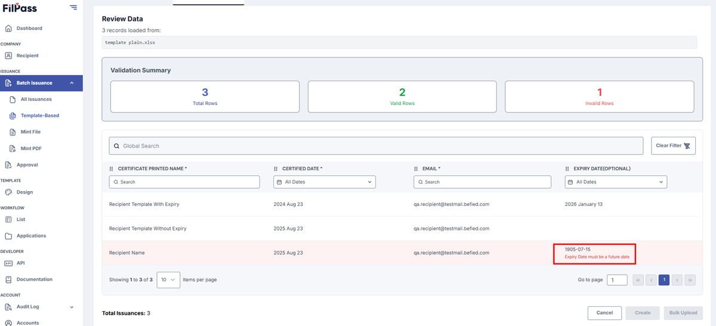Click the List clipboard icon

pos(8,220)
